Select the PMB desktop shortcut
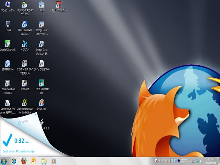 tap(42, 7)
